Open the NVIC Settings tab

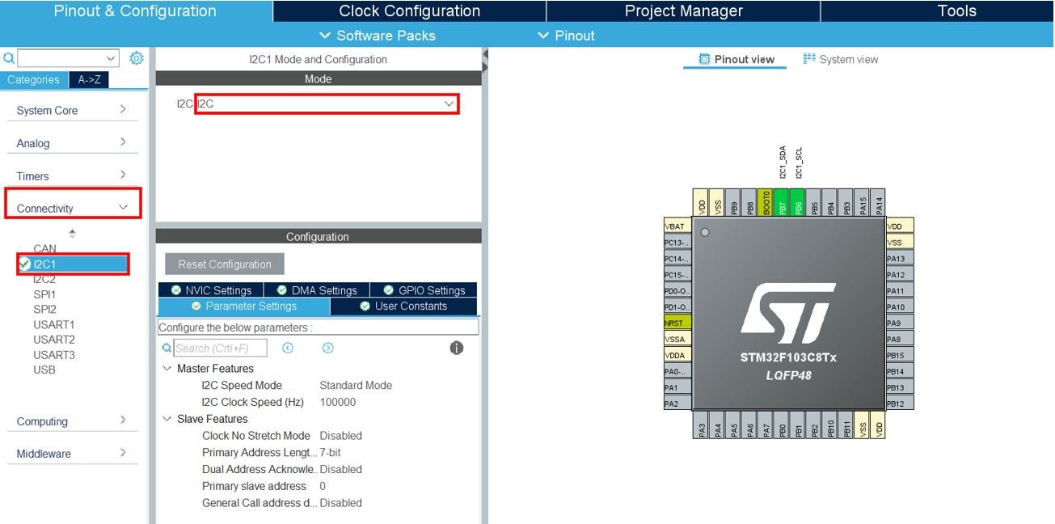pos(210,290)
